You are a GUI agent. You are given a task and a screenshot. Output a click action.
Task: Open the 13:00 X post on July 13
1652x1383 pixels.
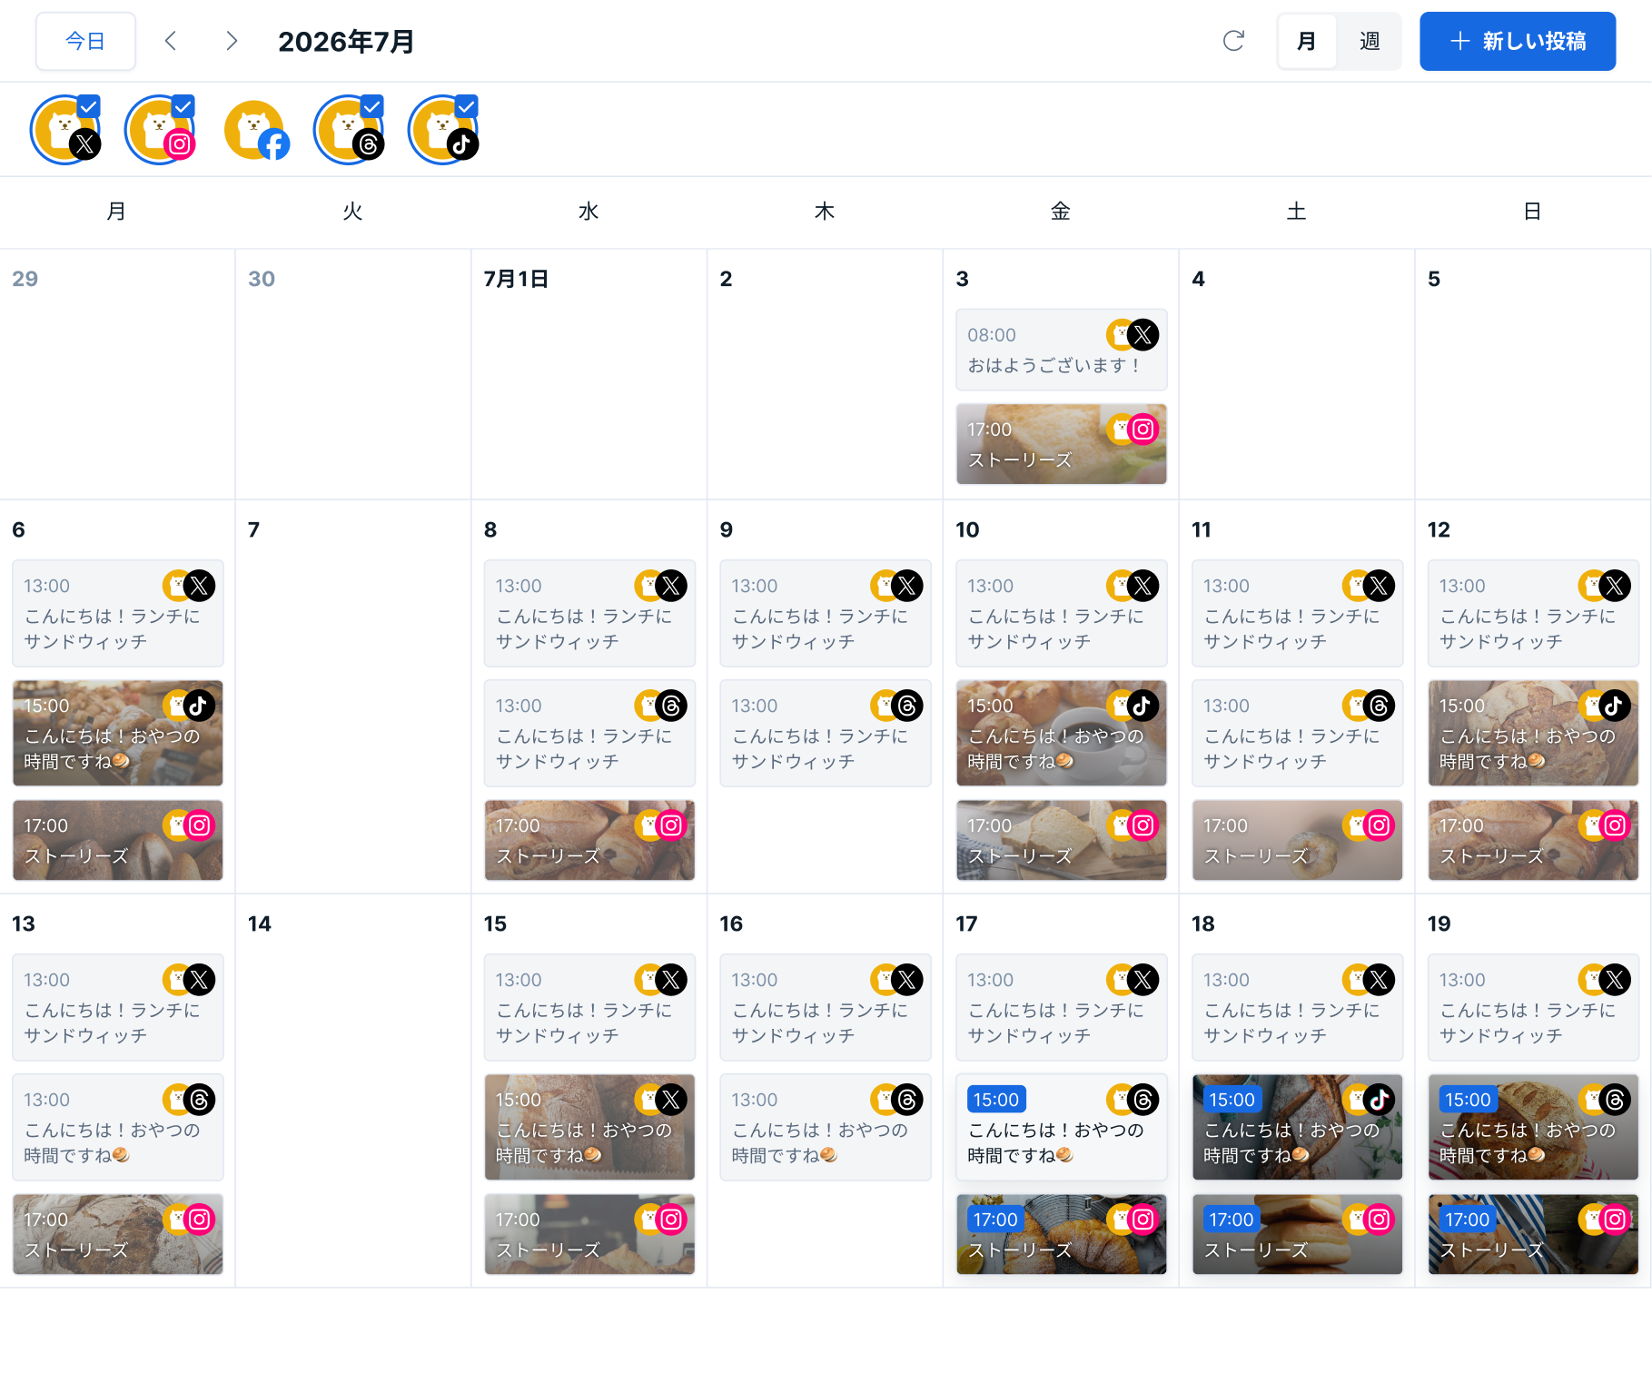pos(118,1007)
